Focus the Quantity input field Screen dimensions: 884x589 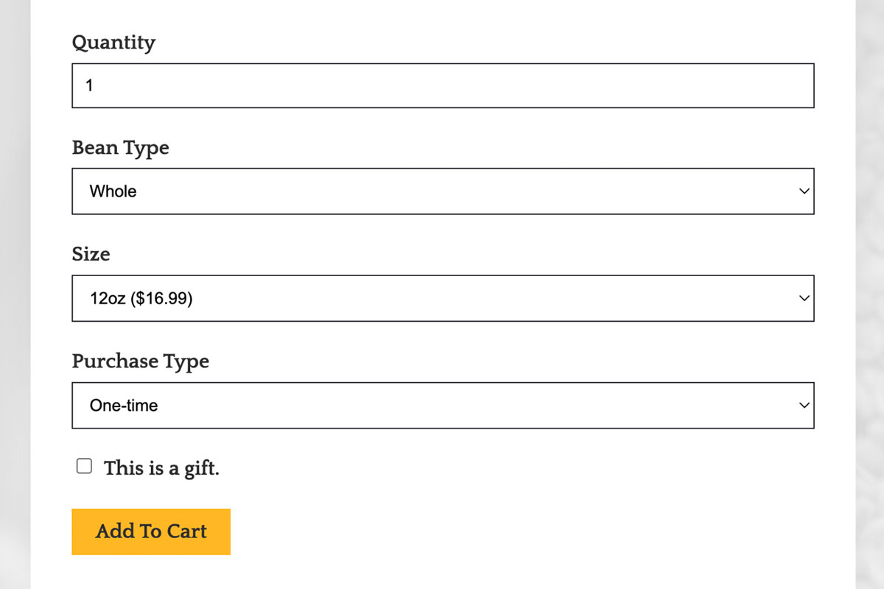tap(443, 85)
